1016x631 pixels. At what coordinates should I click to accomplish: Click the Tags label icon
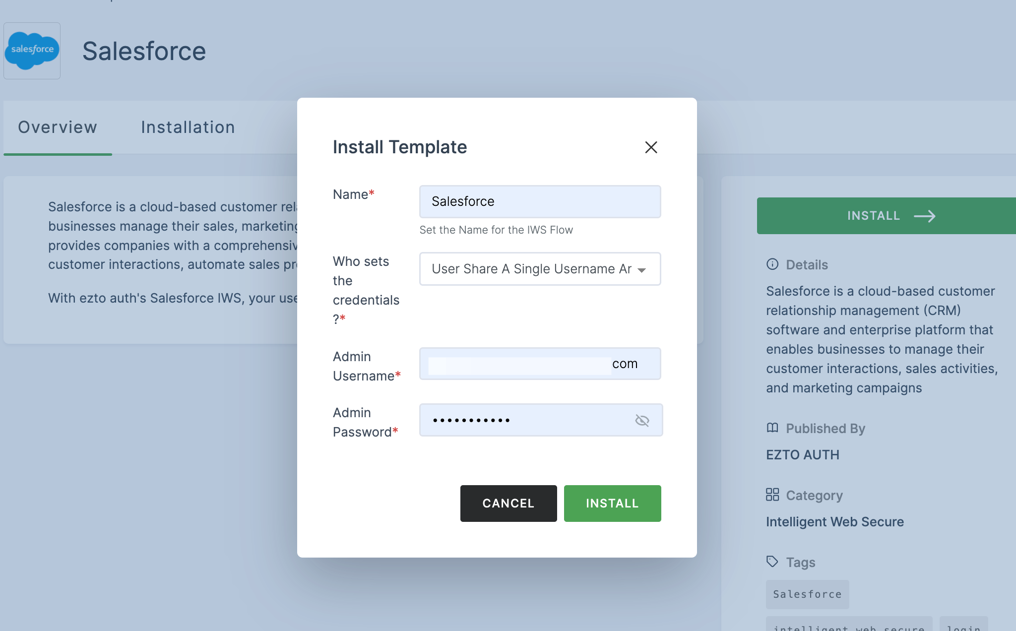(772, 562)
